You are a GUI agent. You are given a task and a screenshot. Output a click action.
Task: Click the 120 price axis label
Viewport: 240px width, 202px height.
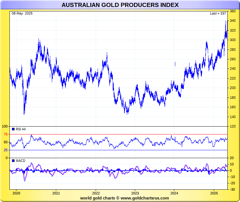pos(233,126)
